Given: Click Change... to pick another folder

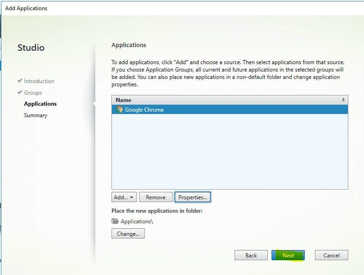Looking at the screenshot, I should point(128,233).
